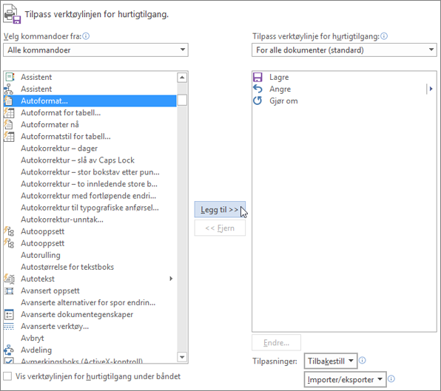441x391 pixels.
Task: Select the Autoformat for tabell... text
Action: point(61,112)
